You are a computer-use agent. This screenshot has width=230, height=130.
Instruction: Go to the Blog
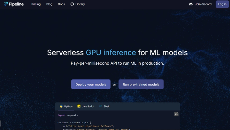click(x=49, y=4)
